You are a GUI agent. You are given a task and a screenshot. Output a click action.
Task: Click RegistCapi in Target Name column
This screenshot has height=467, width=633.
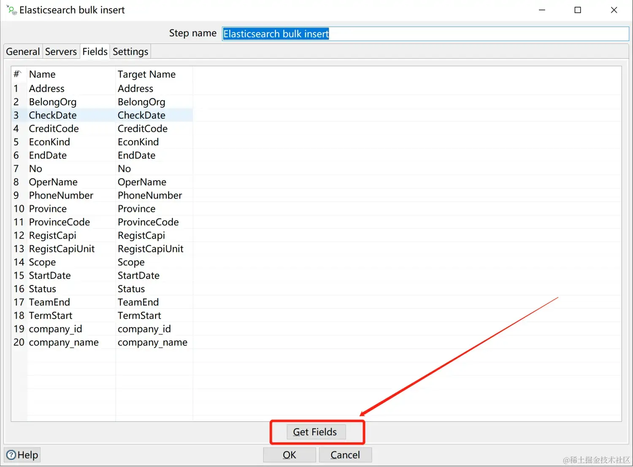coord(154,236)
